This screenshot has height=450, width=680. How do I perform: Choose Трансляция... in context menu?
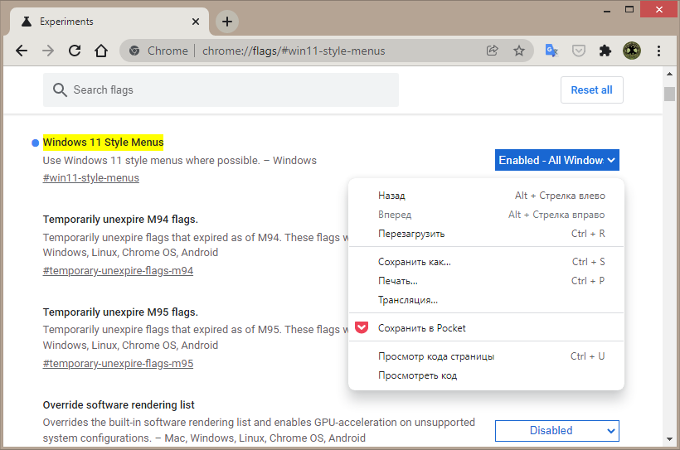pyautogui.click(x=486, y=300)
